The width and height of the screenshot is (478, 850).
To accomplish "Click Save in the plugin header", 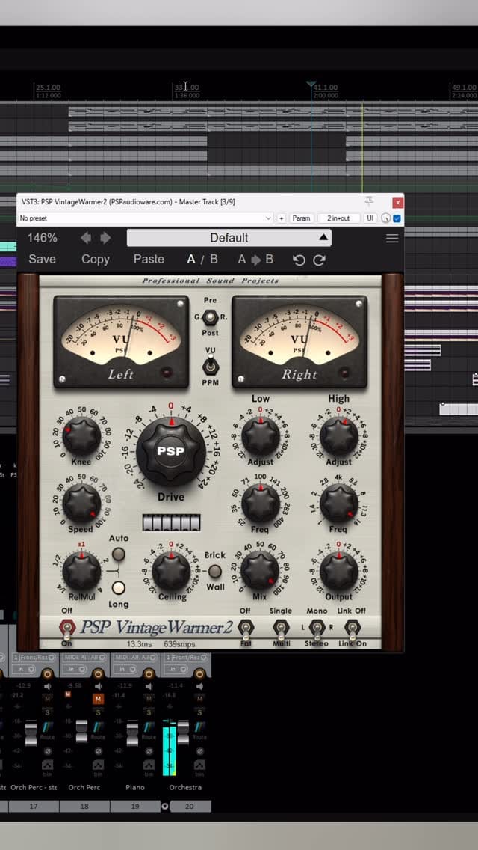I will tap(43, 259).
